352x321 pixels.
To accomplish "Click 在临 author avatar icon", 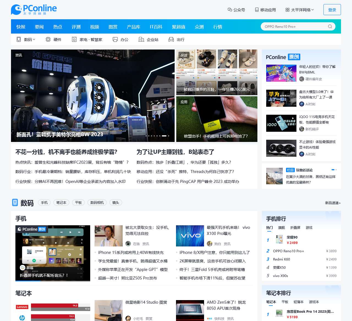I will click(x=128, y=244).
